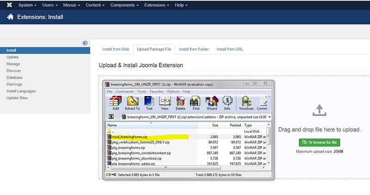Open the Users menu
This screenshot has height=195, width=370.
[50, 5]
